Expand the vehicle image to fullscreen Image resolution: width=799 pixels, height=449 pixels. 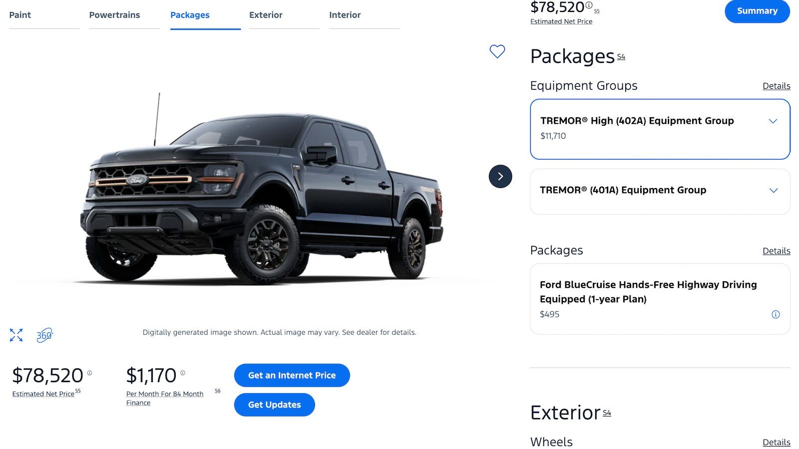pyautogui.click(x=16, y=335)
